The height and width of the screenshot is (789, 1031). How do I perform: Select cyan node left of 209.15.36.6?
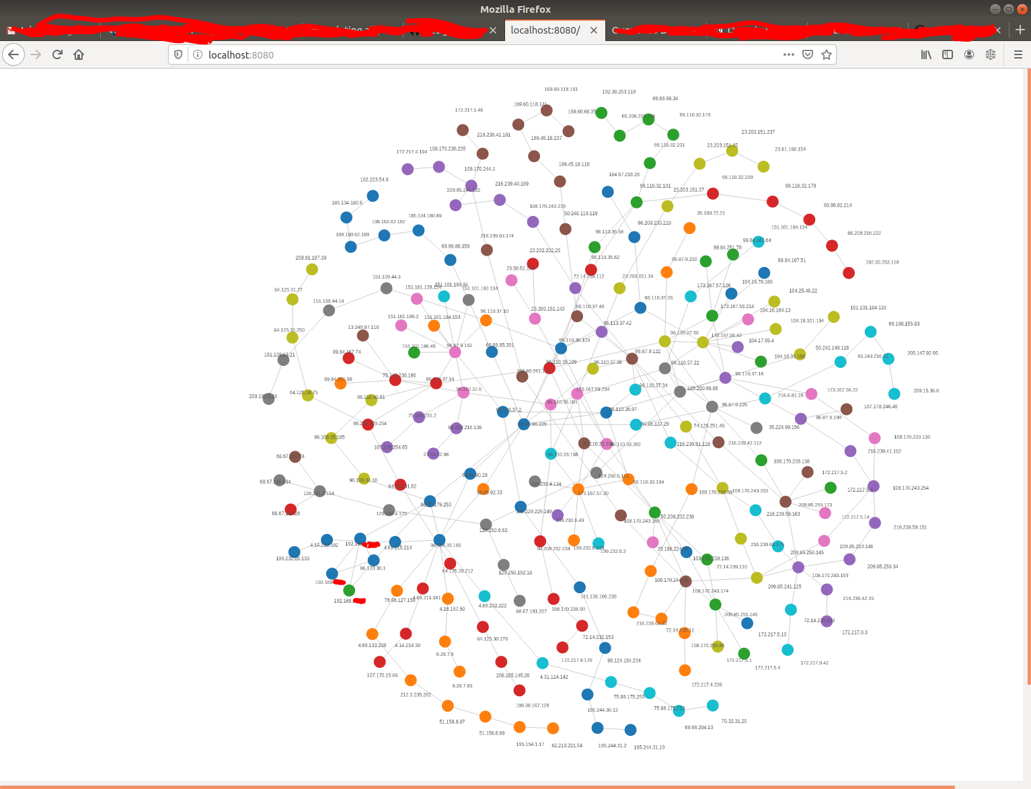[894, 394]
